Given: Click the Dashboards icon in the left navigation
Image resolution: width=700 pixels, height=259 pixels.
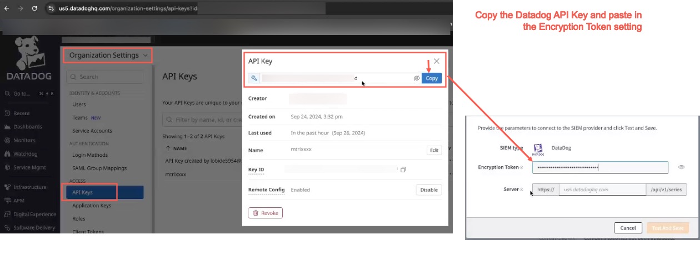Looking at the screenshot, I should pyautogui.click(x=8, y=127).
